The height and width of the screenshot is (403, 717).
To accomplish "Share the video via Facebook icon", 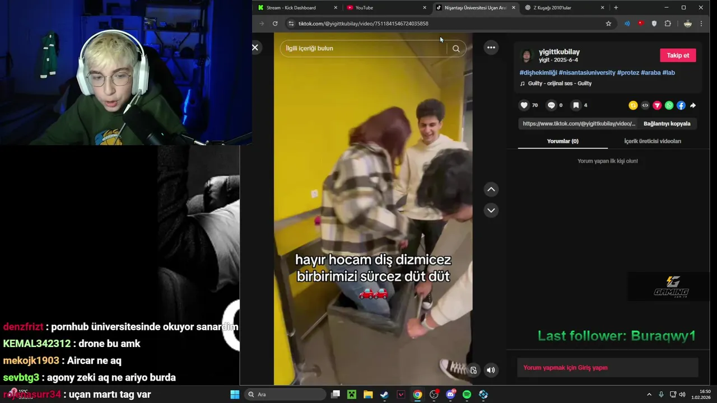I will [x=681, y=105].
